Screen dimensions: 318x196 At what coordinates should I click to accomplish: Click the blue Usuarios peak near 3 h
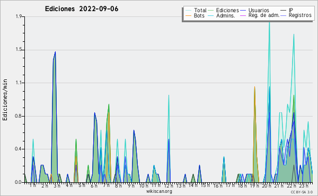pos(55,52)
